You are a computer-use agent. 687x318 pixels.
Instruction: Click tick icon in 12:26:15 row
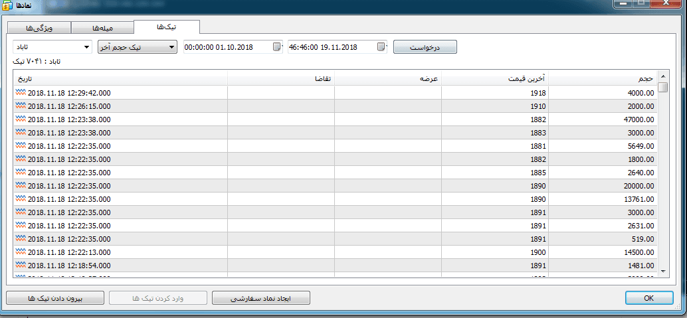pos(21,106)
